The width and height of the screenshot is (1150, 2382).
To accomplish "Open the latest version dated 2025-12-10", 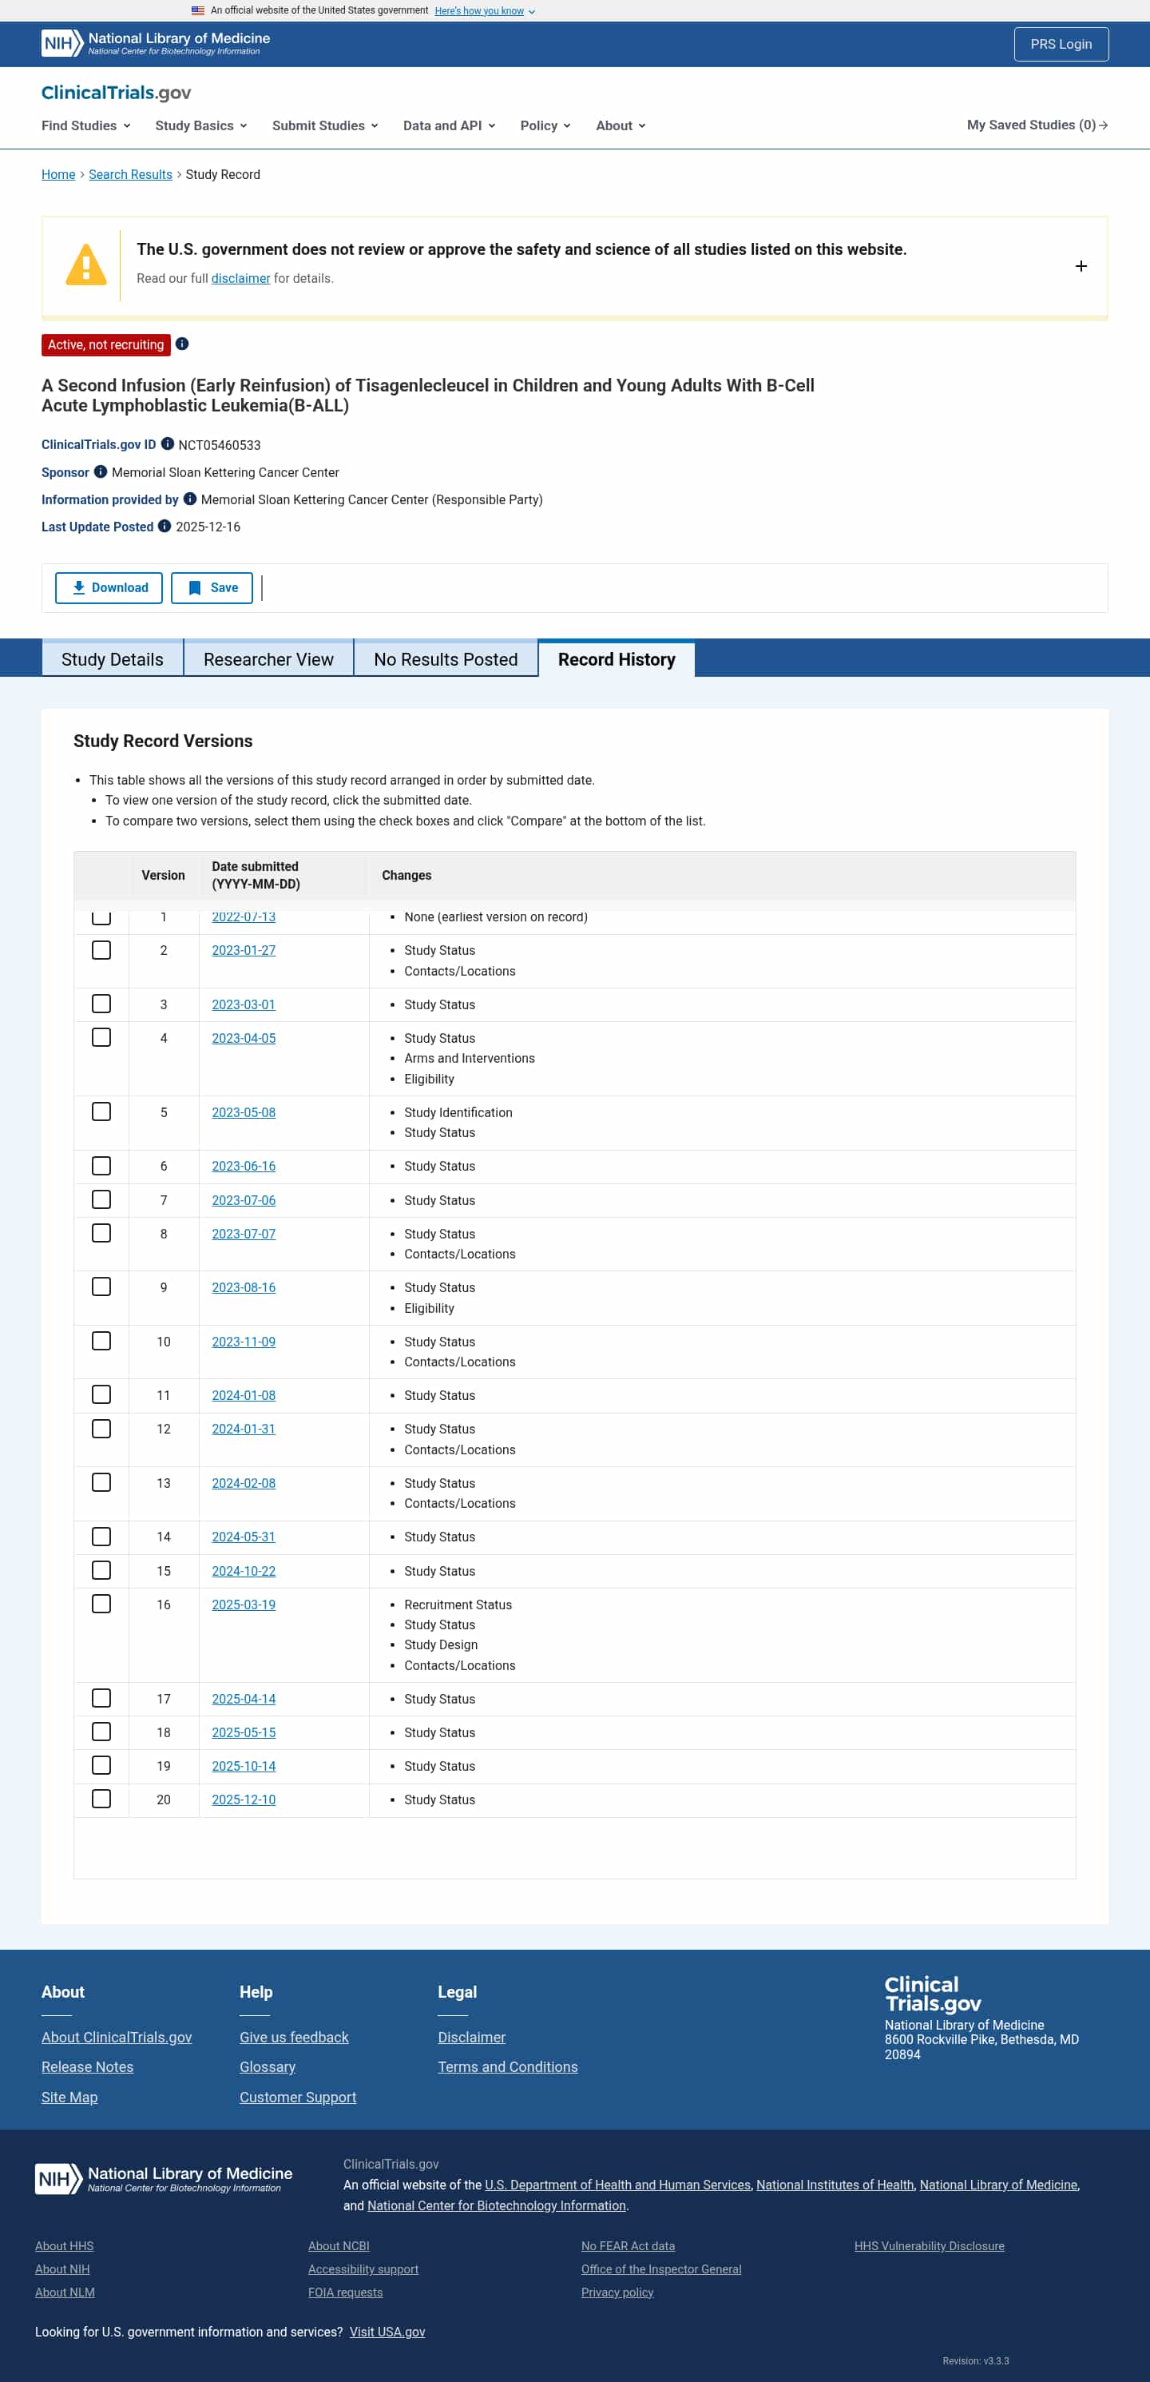I will point(244,1799).
